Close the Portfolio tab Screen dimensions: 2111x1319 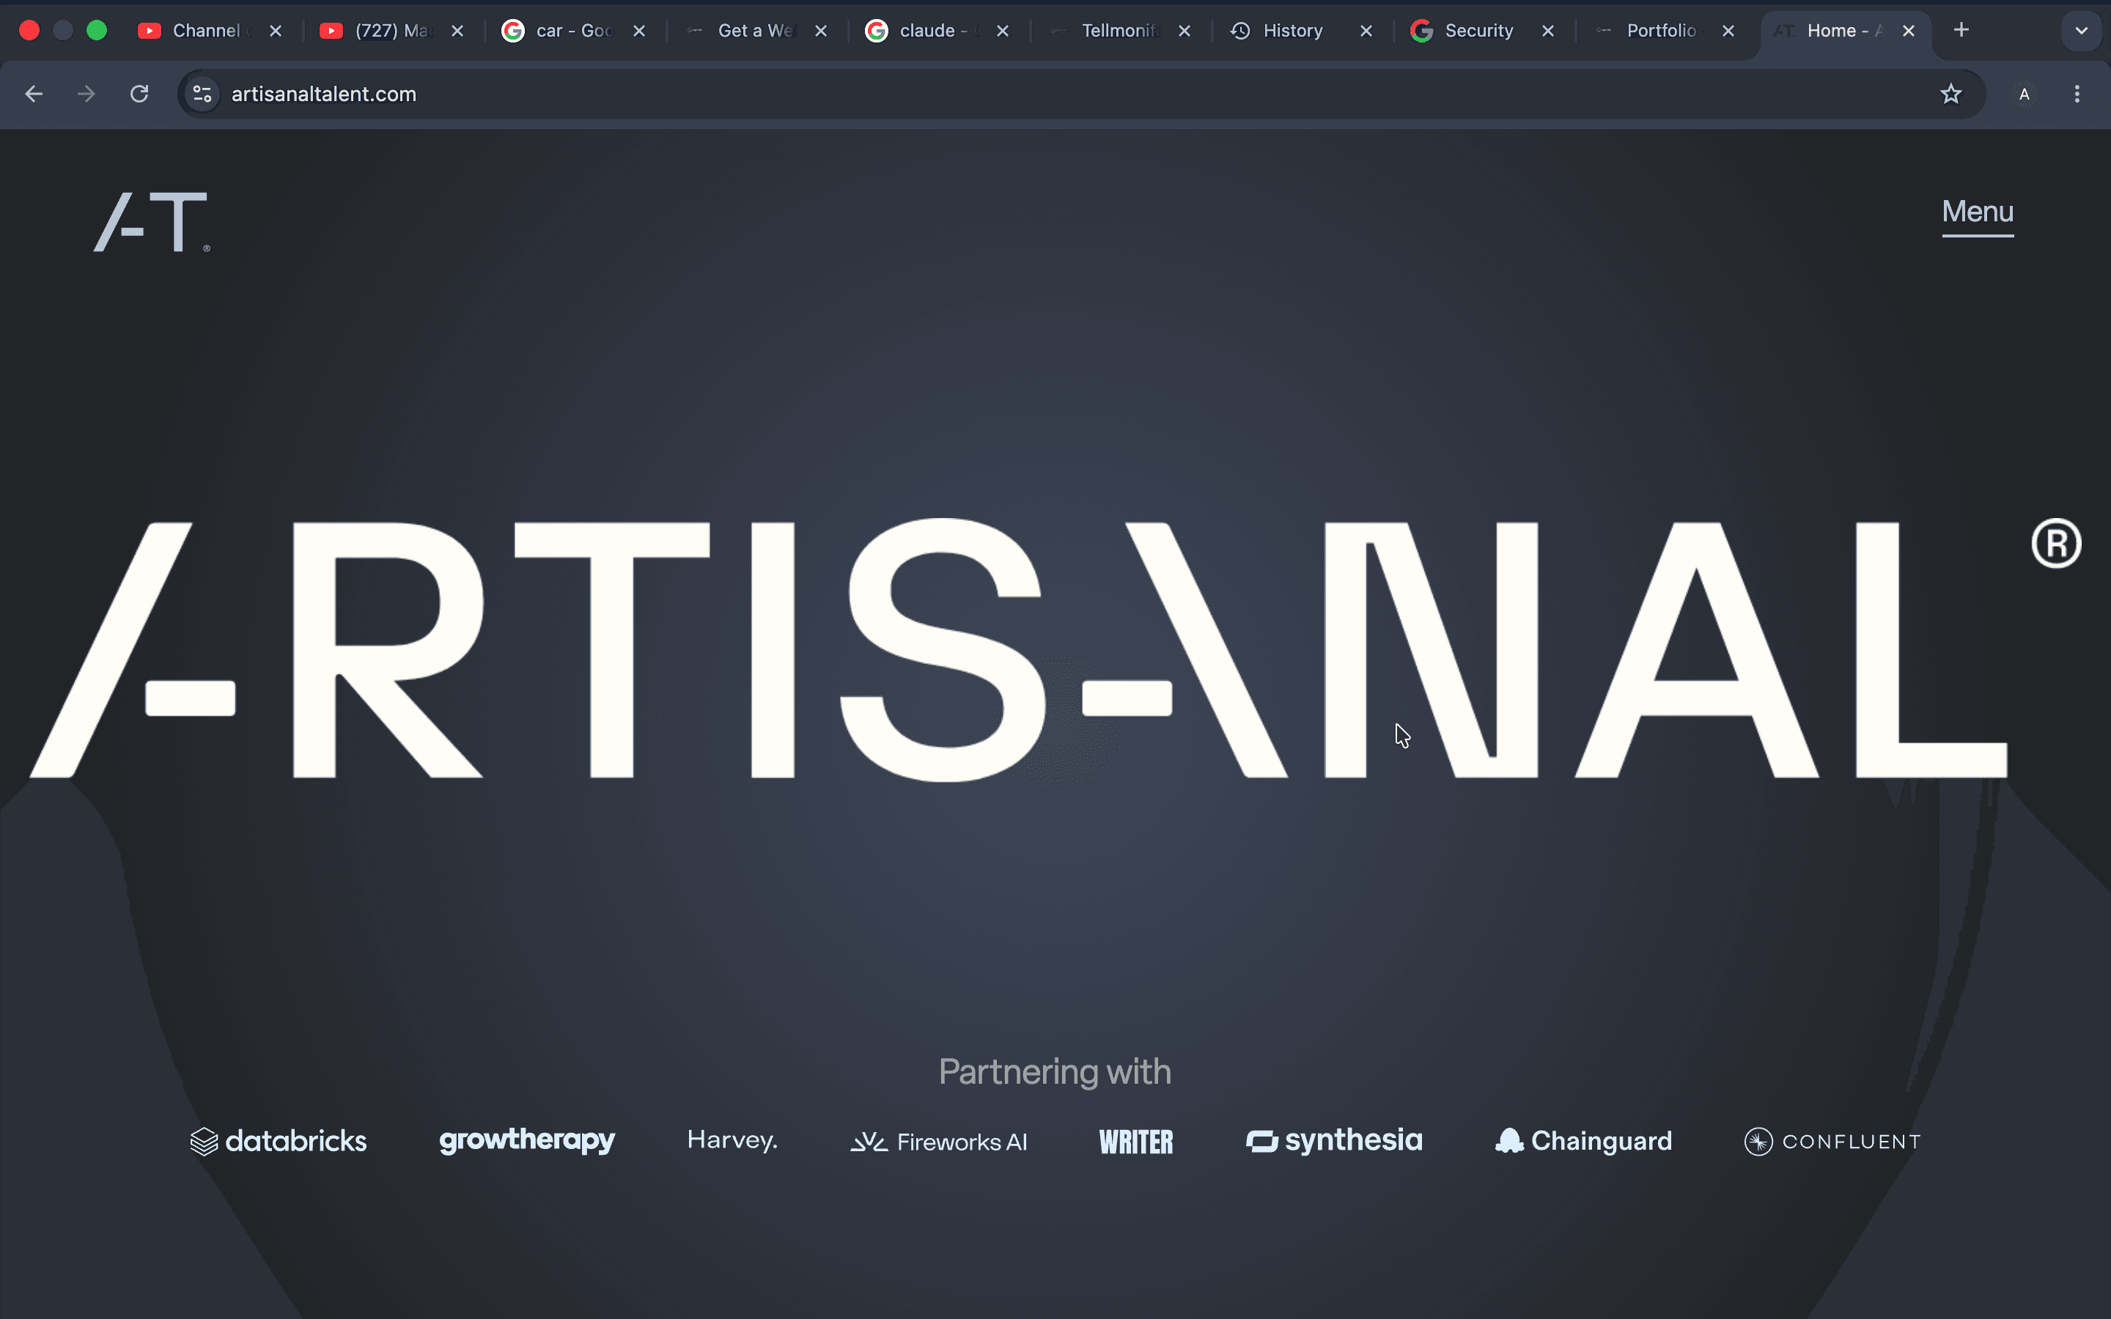tap(1728, 31)
